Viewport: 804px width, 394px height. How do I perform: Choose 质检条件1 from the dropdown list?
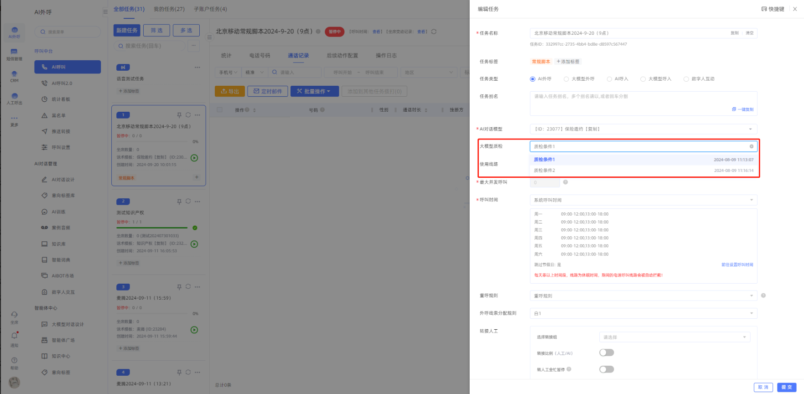pos(545,160)
